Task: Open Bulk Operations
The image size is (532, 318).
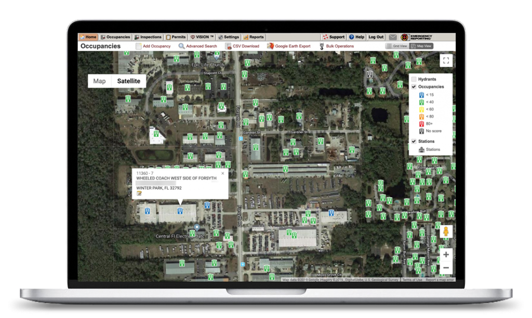Action: 340,46
